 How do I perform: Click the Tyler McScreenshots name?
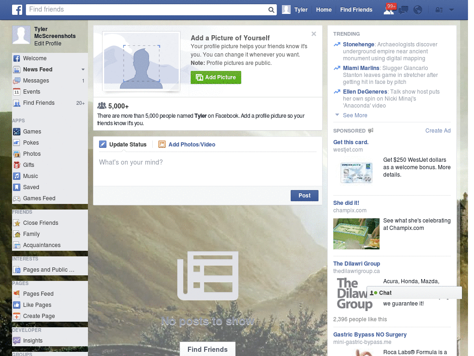point(55,33)
